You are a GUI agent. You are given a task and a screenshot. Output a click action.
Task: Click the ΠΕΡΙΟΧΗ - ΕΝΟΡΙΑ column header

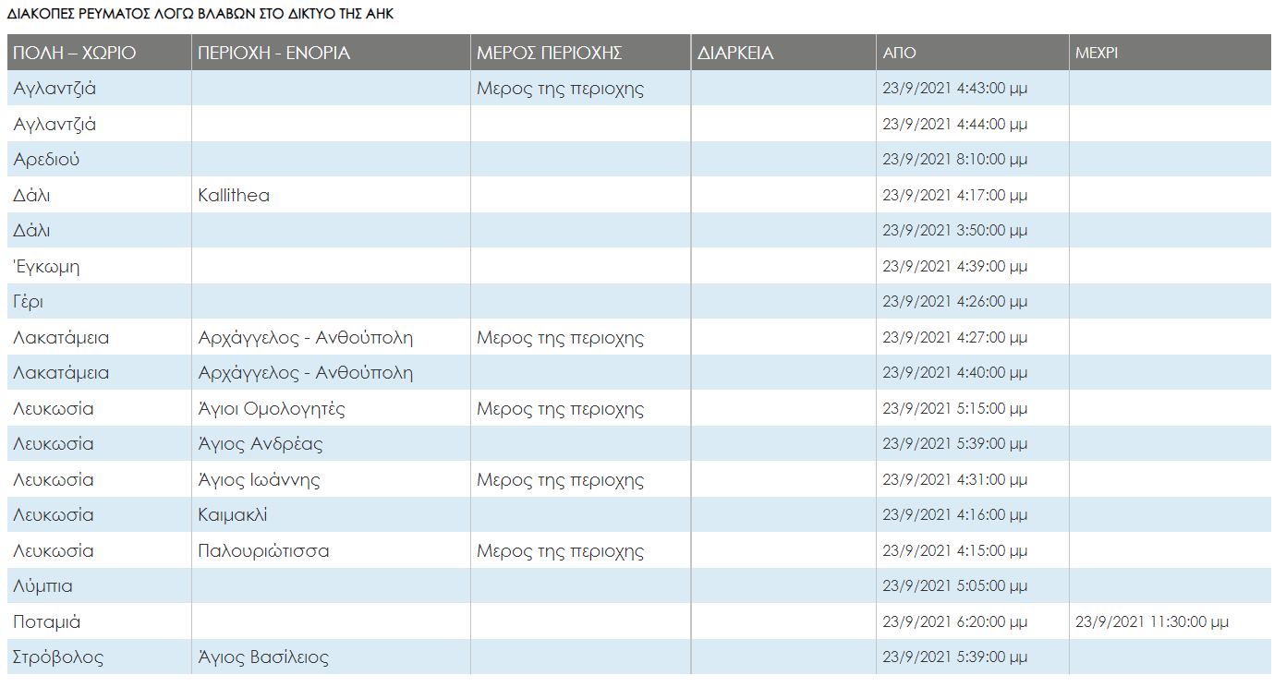pos(274,53)
